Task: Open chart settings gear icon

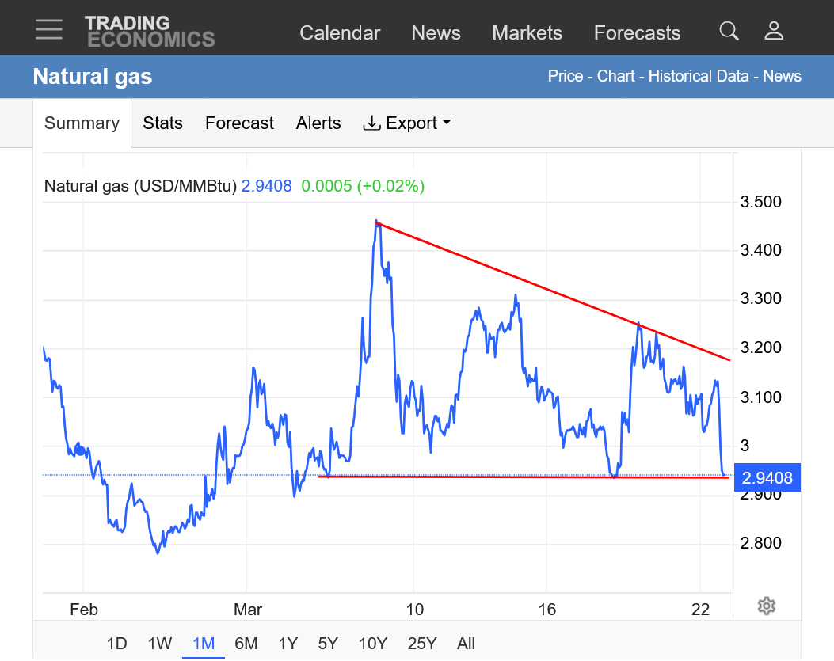Action: coord(767,606)
